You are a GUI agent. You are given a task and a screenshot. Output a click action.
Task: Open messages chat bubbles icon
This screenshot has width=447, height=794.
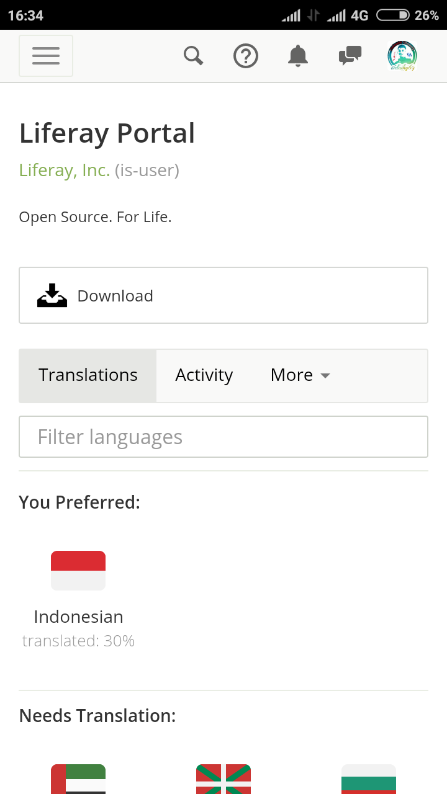click(x=350, y=56)
